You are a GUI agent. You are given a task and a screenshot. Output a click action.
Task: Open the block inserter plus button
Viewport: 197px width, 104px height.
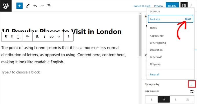(19, 6)
